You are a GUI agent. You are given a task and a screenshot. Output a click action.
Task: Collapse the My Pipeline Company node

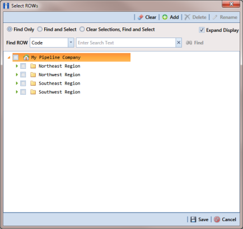coord(9,58)
